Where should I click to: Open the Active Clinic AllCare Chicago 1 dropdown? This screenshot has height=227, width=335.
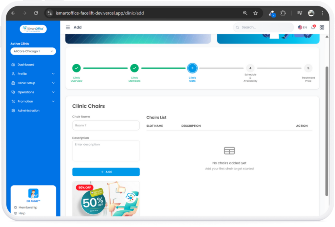(33, 51)
